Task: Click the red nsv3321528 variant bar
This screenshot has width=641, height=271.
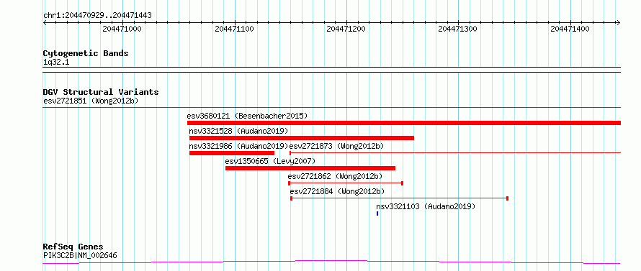Action: point(302,138)
